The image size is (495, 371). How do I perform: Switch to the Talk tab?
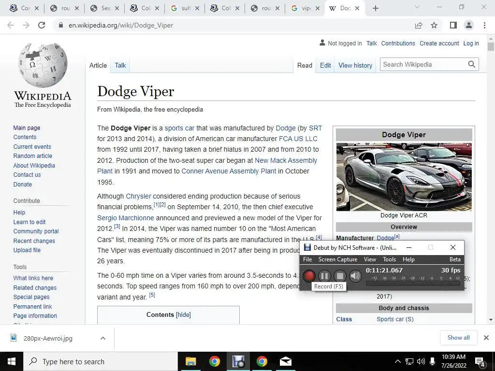[x=120, y=65]
